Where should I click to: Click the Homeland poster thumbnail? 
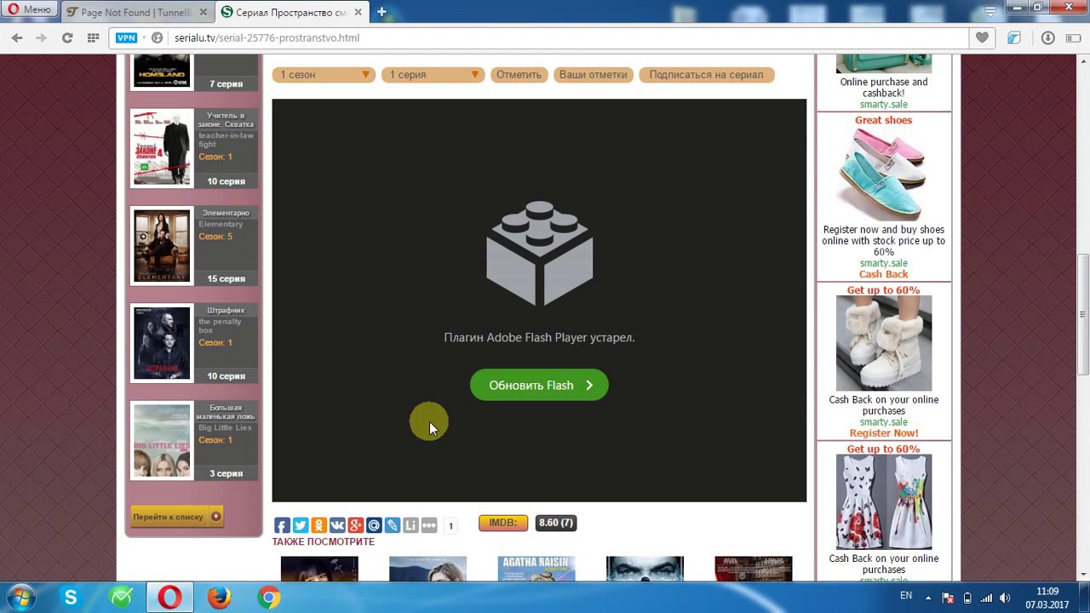tap(162, 72)
